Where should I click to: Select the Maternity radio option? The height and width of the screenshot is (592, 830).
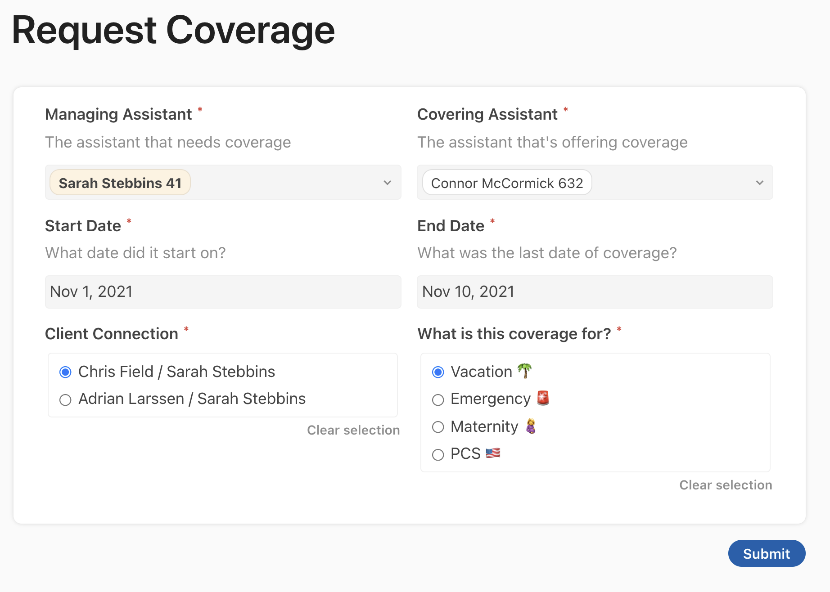pyautogui.click(x=438, y=427)
